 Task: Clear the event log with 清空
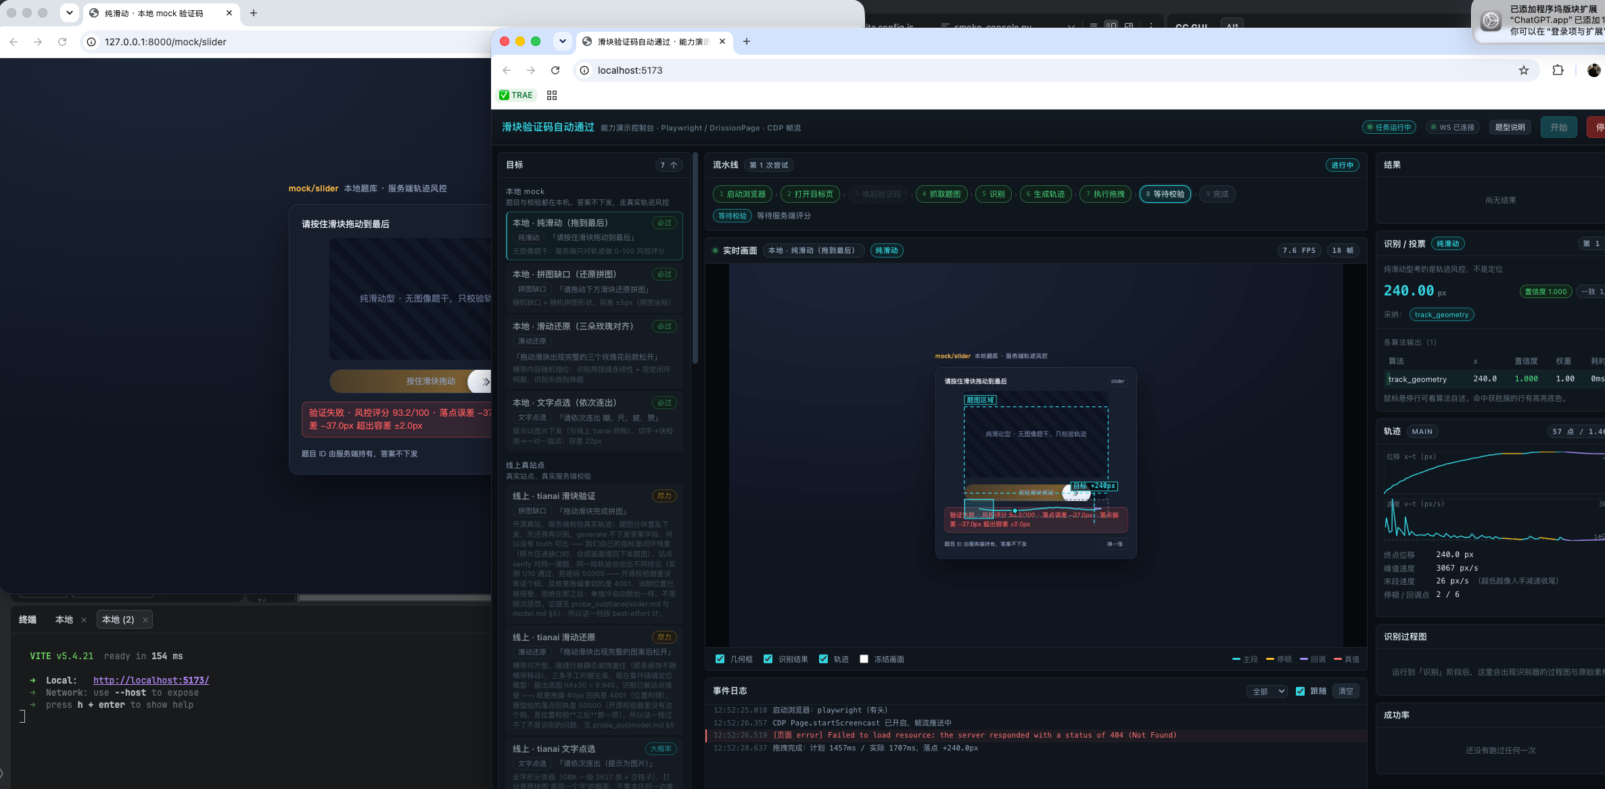[x=1346, y=691]
